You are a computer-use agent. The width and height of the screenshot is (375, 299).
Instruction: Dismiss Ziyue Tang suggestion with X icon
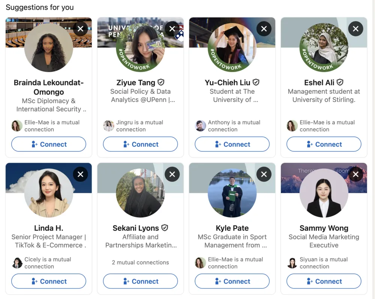pos(172,29)
